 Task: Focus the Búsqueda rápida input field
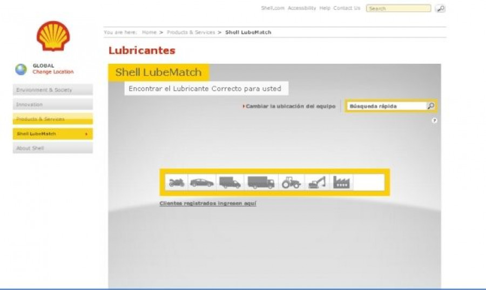pos(387,106)
